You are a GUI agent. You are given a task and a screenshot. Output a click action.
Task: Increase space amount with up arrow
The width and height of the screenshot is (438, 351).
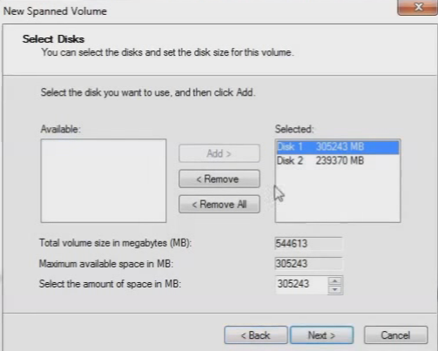click(335, 280)
